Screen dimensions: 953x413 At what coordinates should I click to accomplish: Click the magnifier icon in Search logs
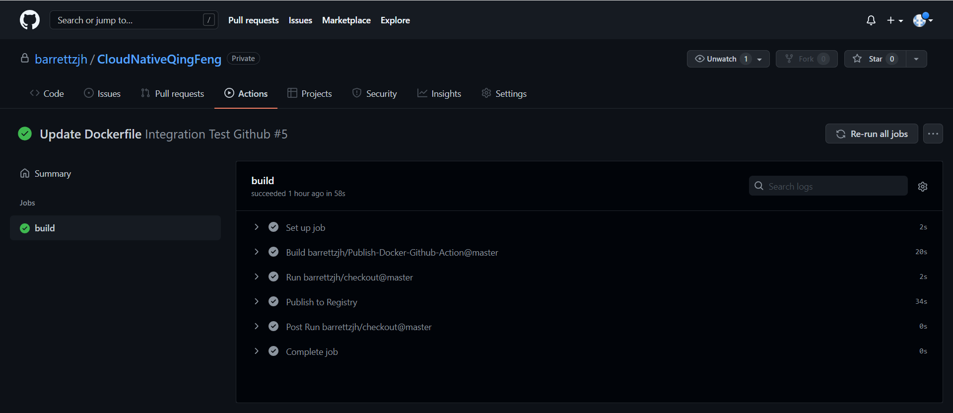[x=759, y=186]
